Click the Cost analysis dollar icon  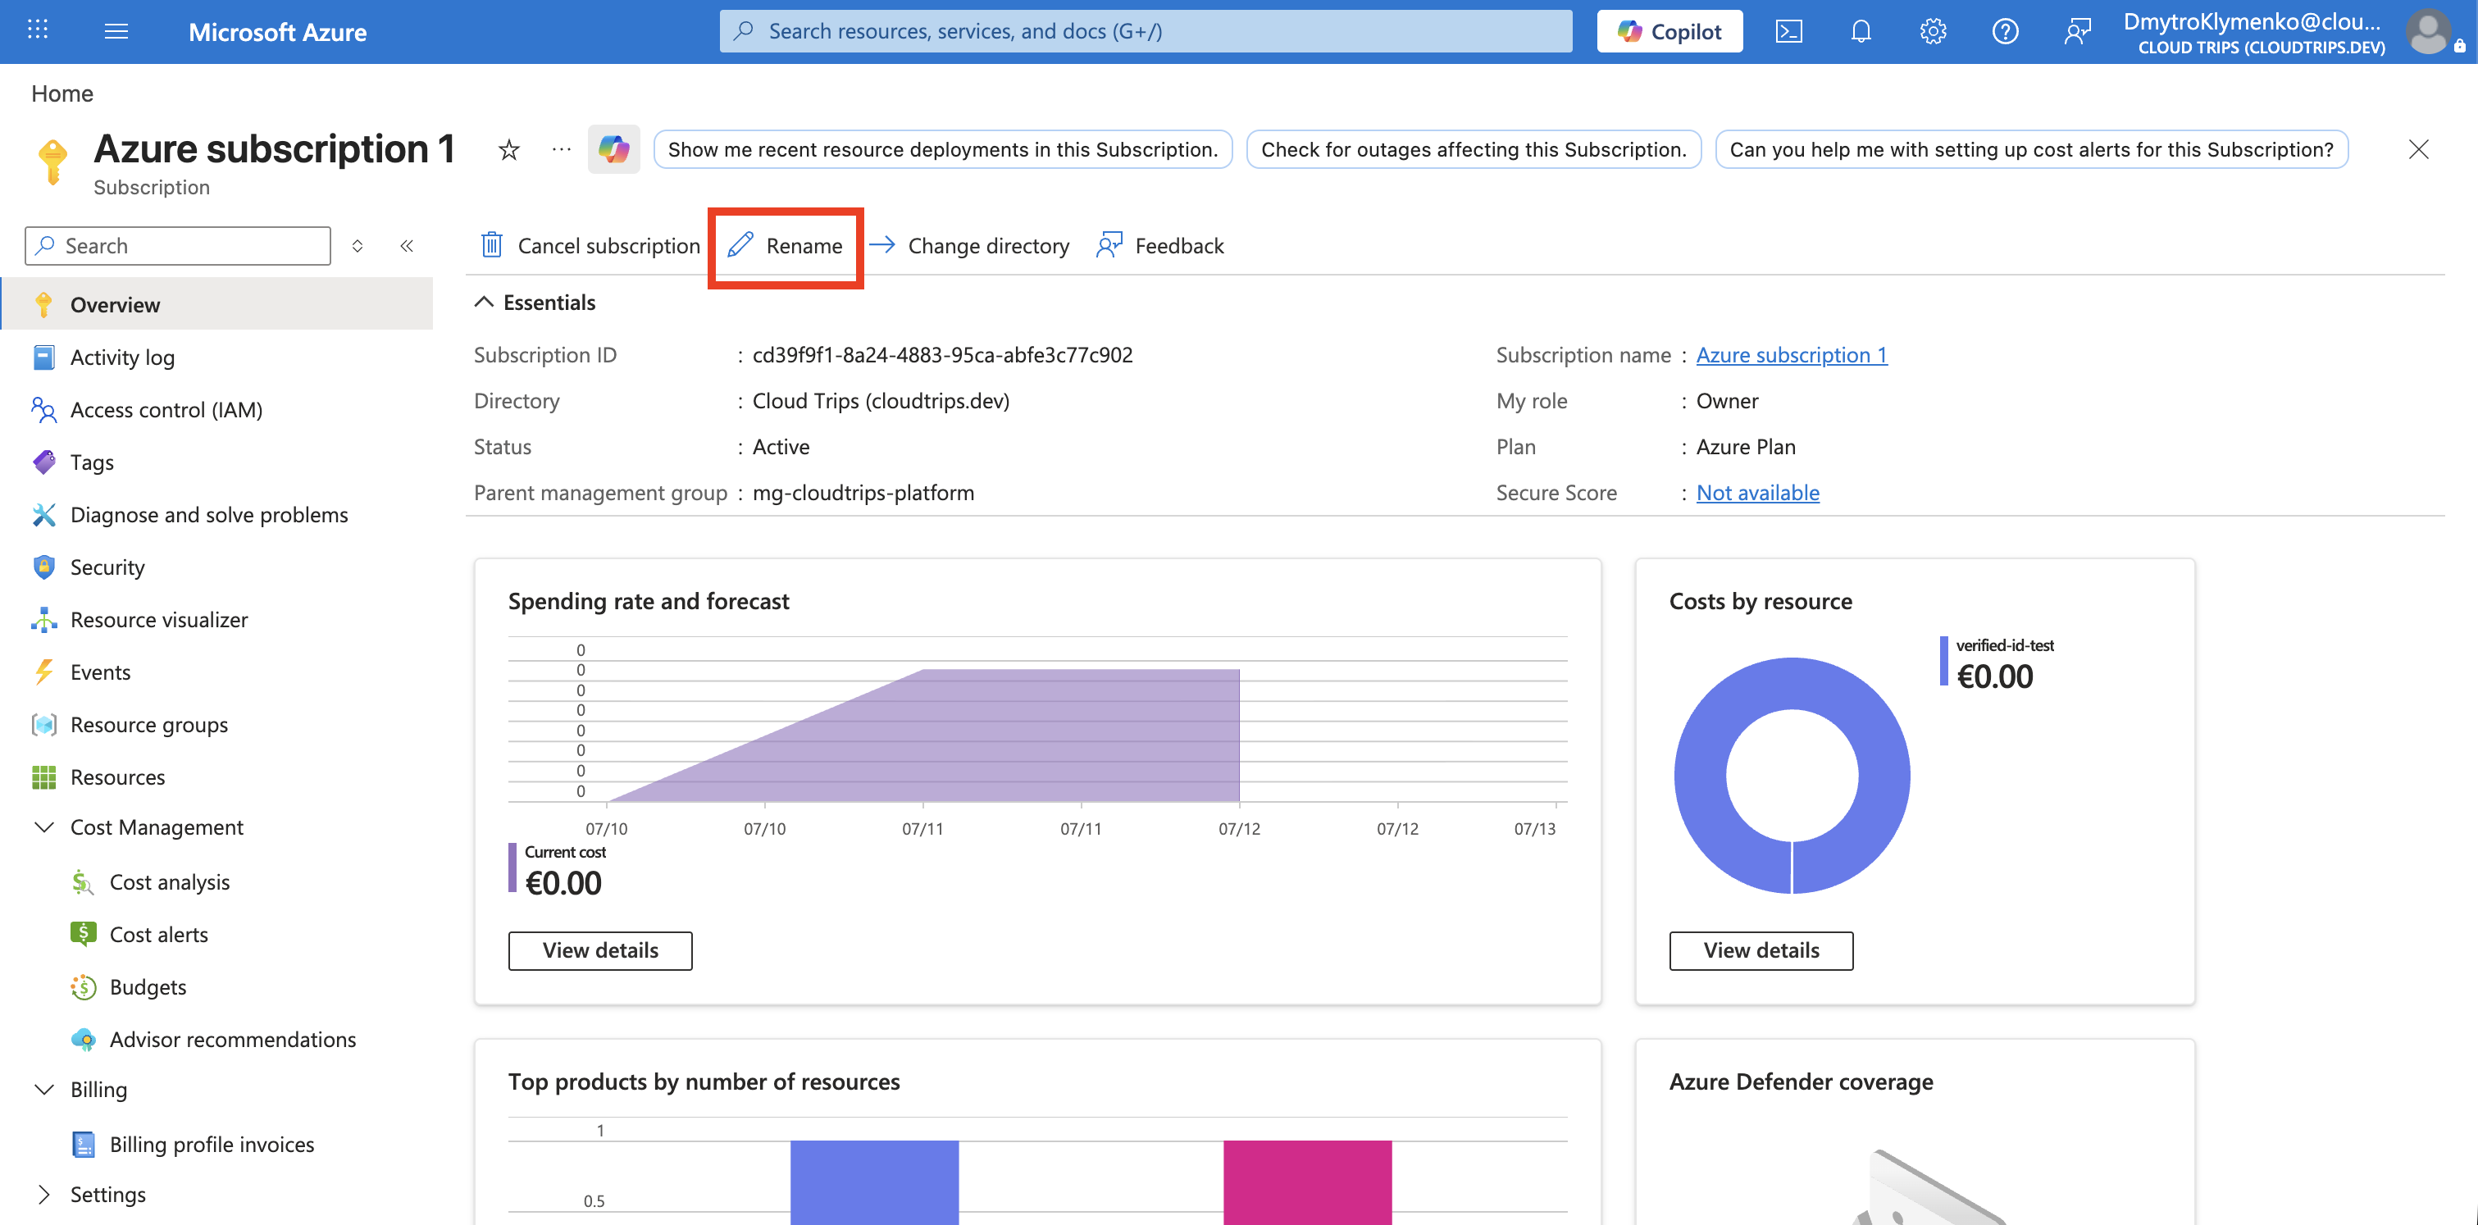[83, 881]
